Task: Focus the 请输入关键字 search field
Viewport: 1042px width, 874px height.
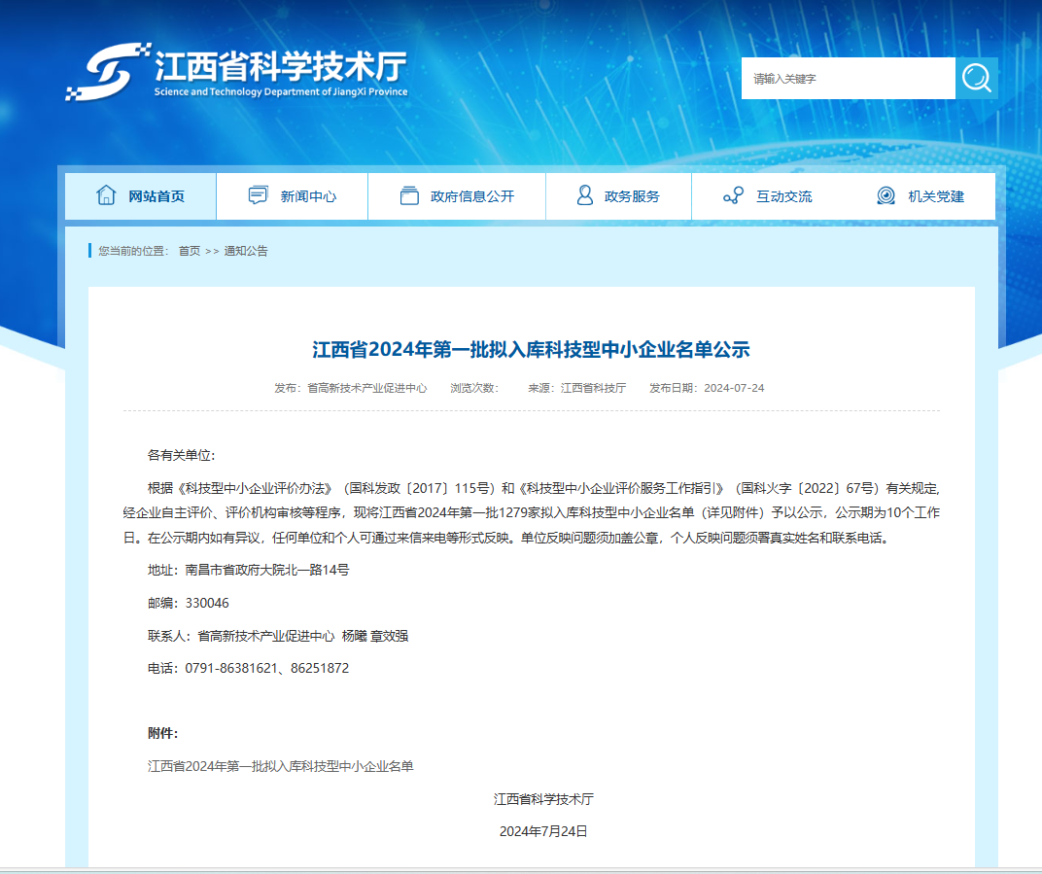Action: coord(848,79)
